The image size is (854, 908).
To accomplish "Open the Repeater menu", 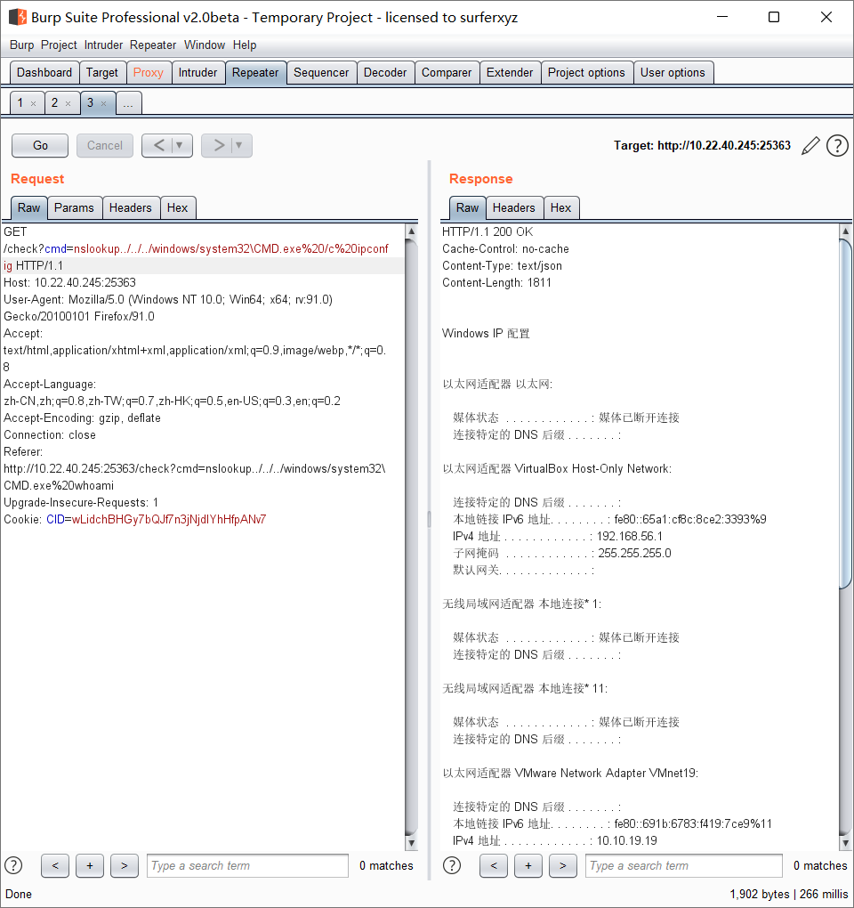I will (153, 45).
